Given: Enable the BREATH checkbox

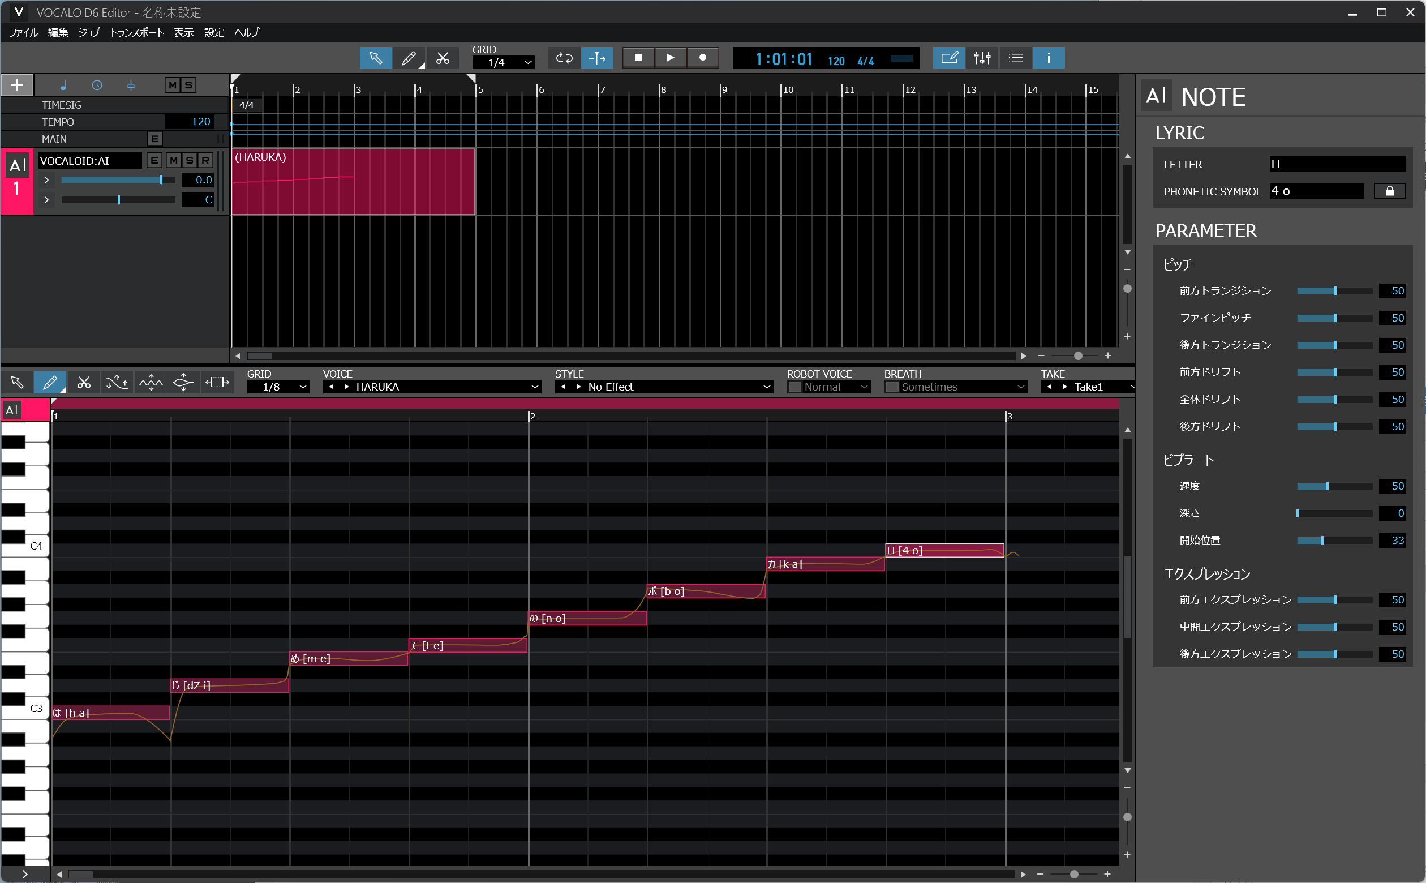Looking at the screenshot, I should point(892,387).
